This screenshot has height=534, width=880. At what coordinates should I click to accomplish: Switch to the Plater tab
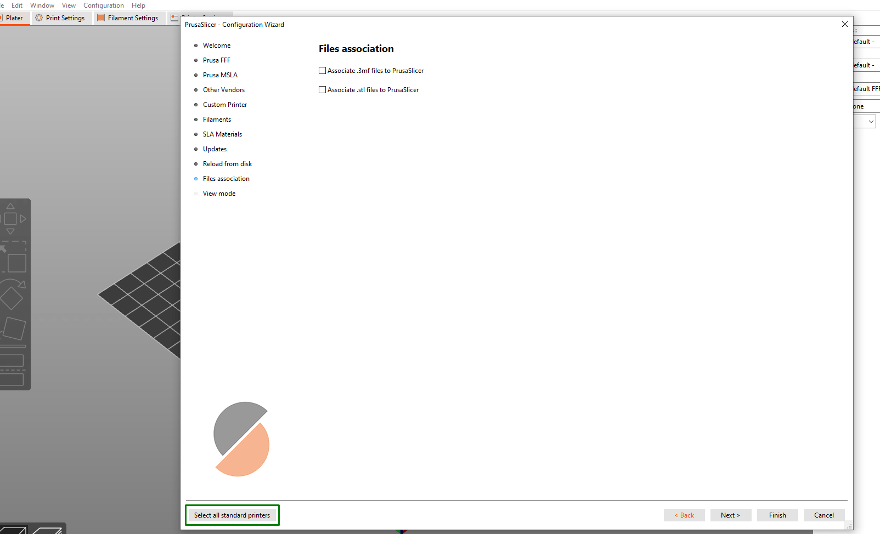coord(14,18)
